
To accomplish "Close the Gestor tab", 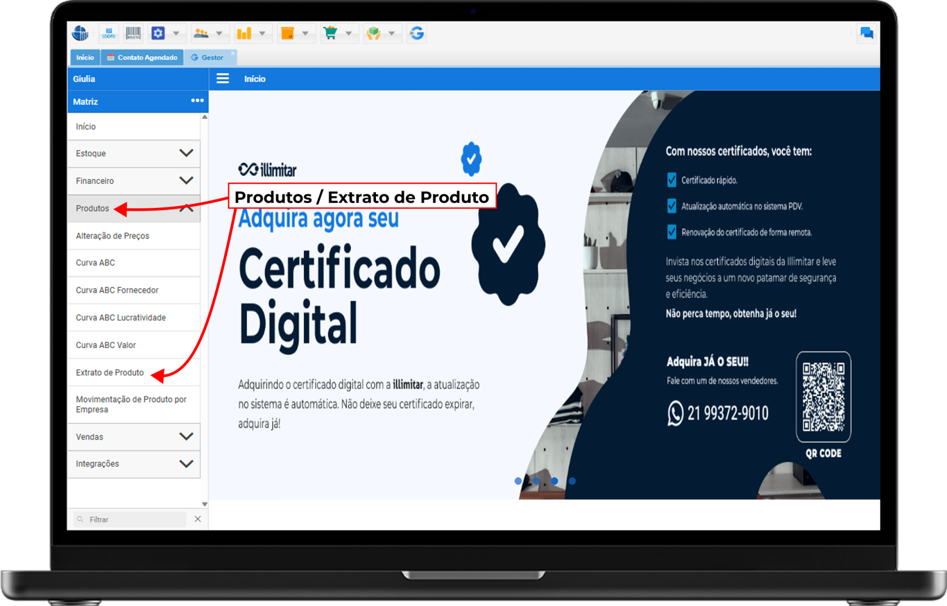I will (x=232, y=54).
